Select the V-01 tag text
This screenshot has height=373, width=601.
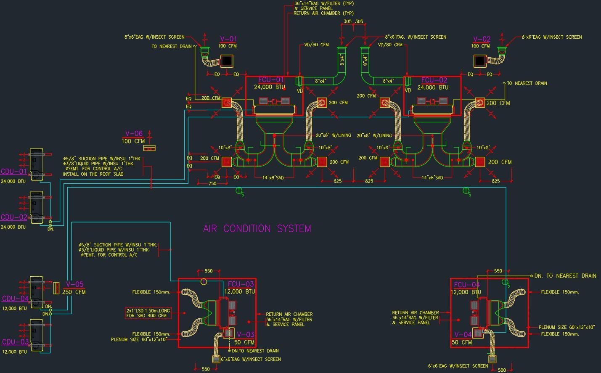coord(229,39)
